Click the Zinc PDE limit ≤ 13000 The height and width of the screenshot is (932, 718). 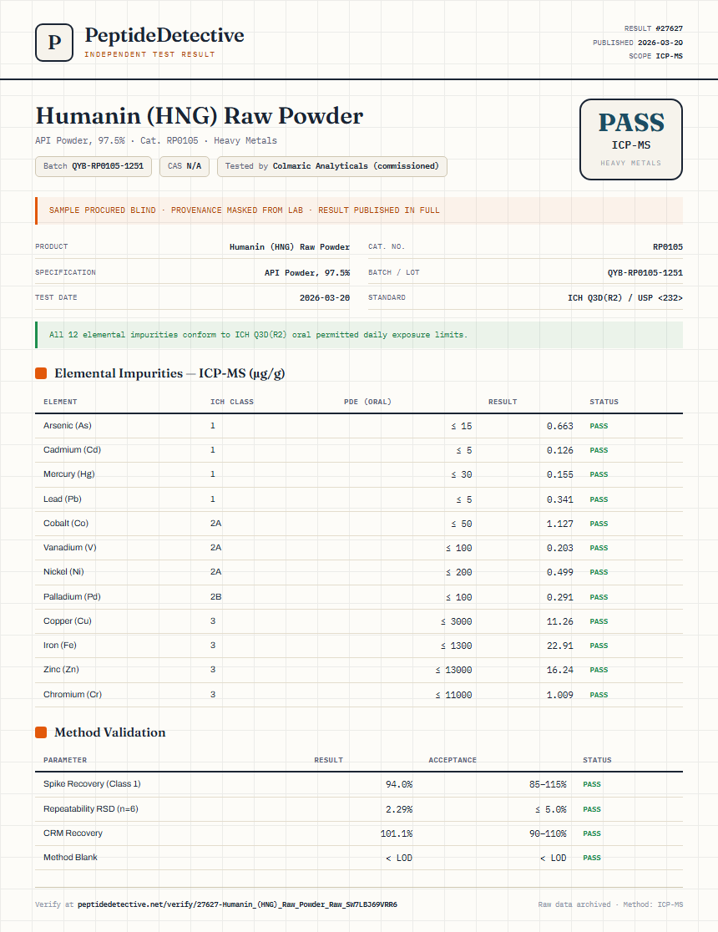[x=453, y=670]
